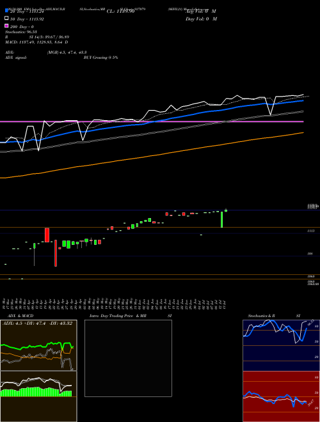
Task: Click the '(MGR) 4.5, 47.4, 48.3' ADX values
Action: click(67, 52)
